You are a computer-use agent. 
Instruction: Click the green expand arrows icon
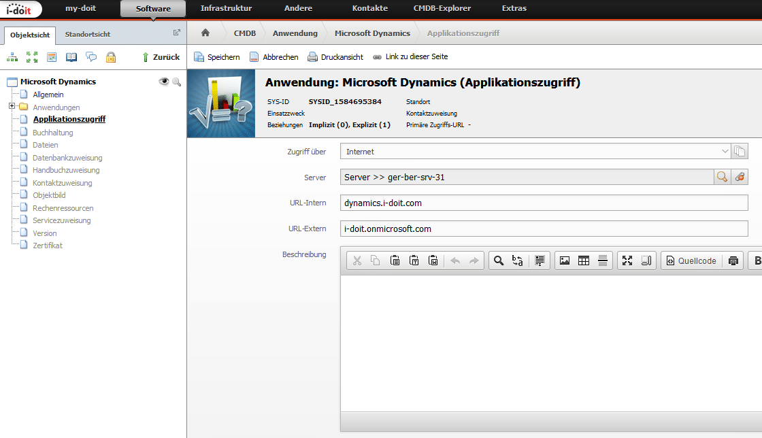[32, 57]
